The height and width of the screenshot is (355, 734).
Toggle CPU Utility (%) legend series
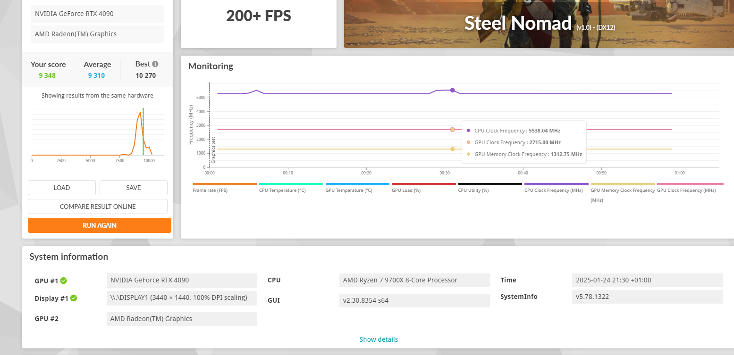coord(490,188)
